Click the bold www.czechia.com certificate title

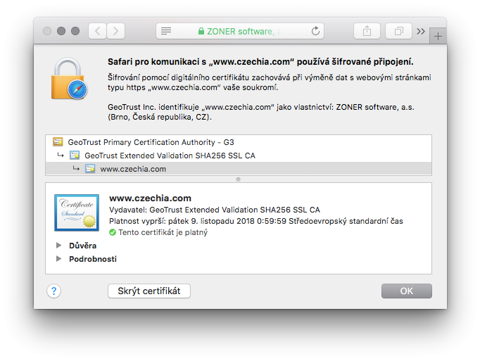point(150,198)
